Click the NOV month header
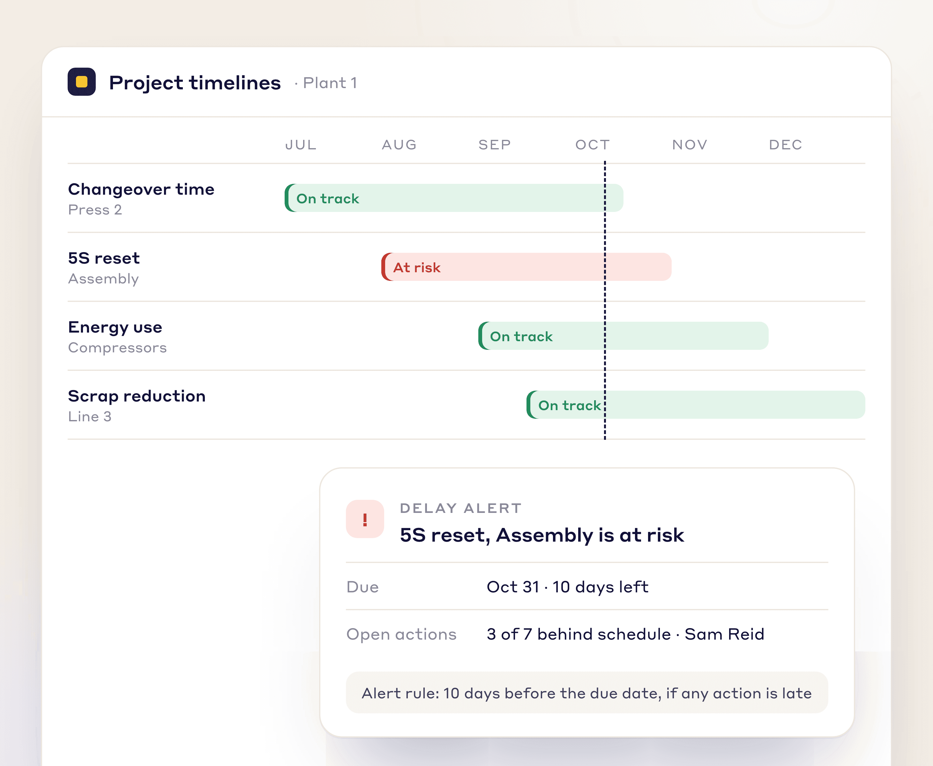The width and height of the screenshot is (933, 766). click(690, 145)
